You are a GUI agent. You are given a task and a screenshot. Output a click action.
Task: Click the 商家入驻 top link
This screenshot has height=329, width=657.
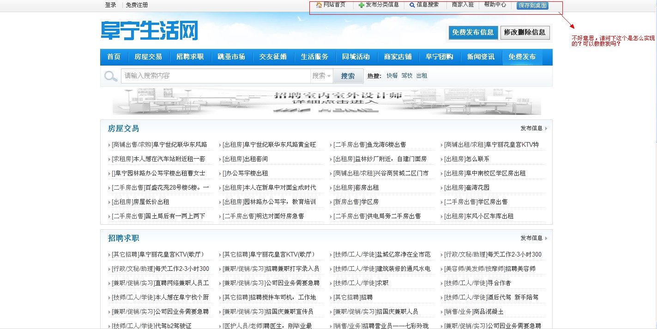tap(463, 5)
